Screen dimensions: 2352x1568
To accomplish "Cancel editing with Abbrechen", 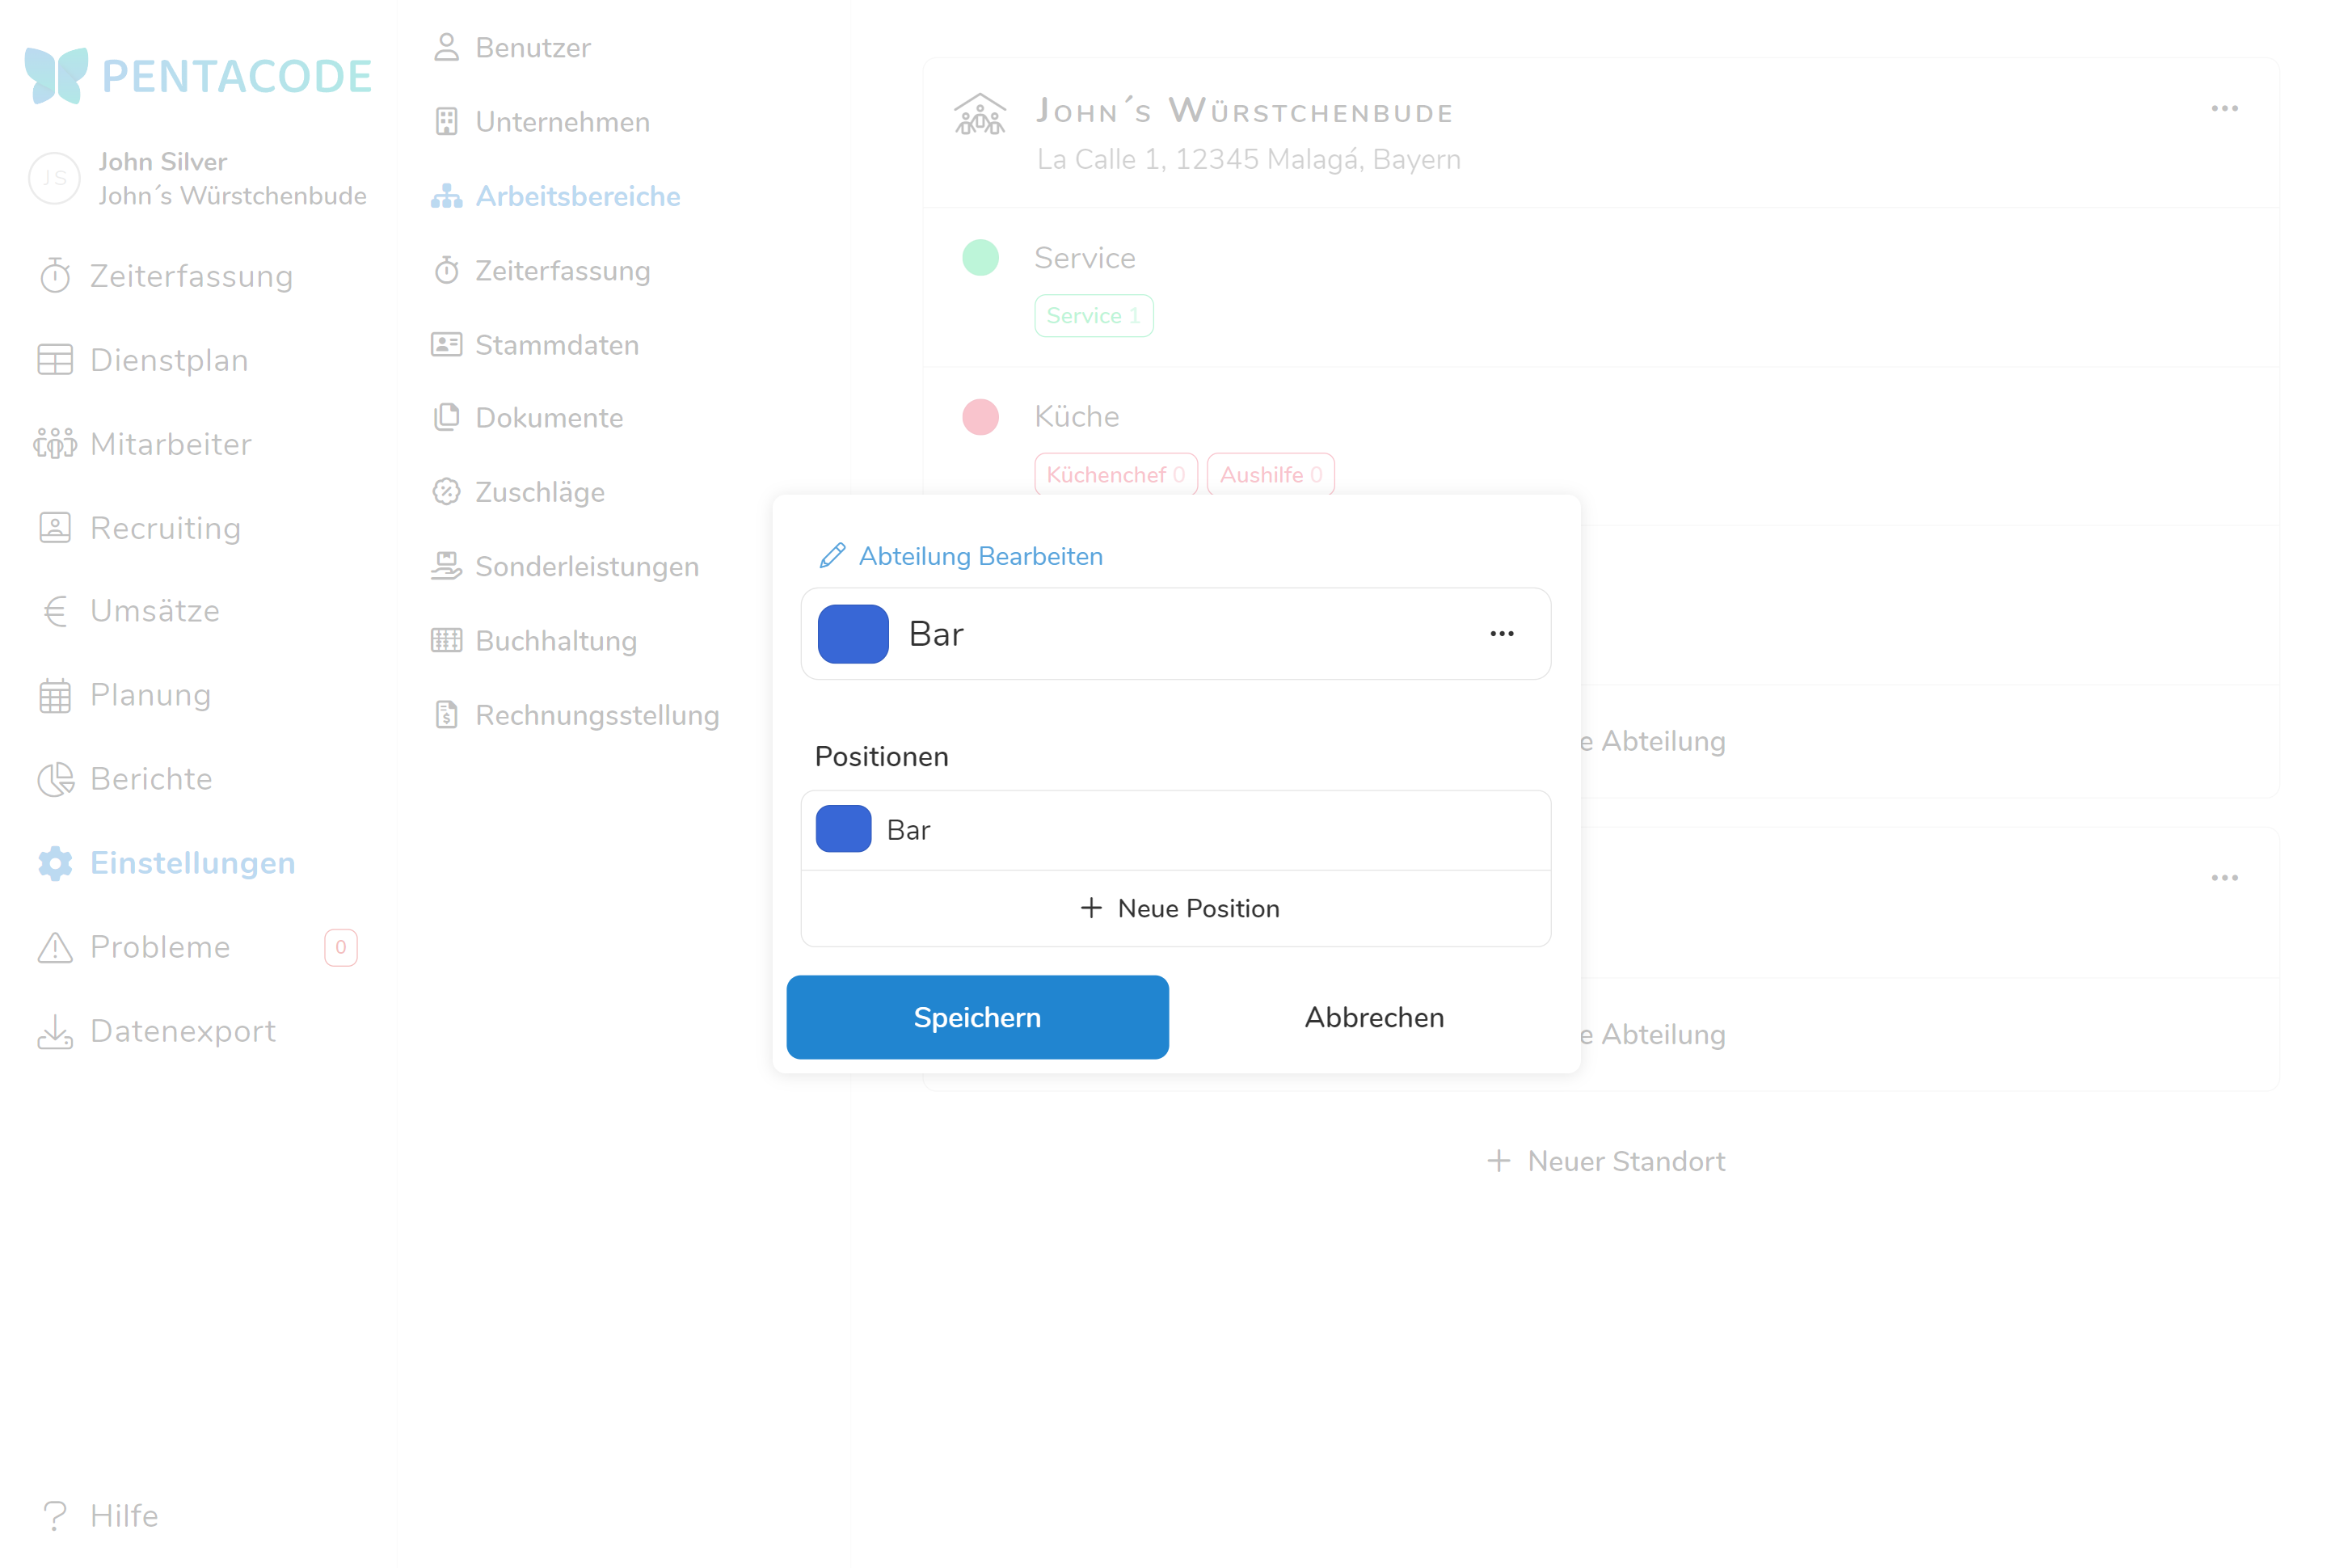I will [x=1374, y=1017].
